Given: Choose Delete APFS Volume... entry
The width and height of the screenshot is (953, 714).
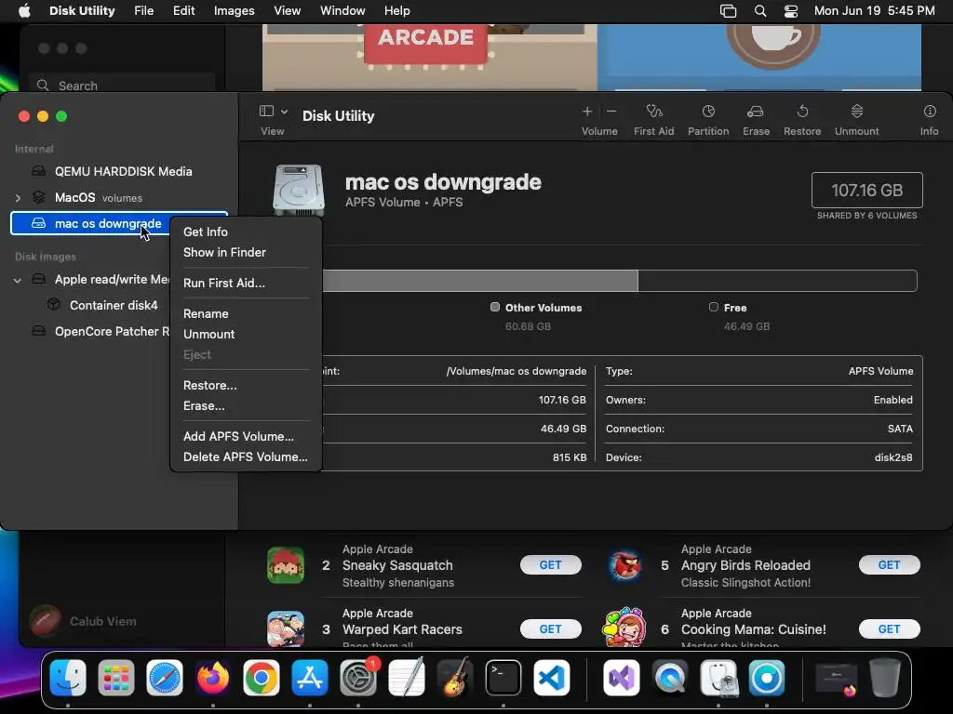Looking at the screenshot, I should pyautogui.click(x=245, y=457).
